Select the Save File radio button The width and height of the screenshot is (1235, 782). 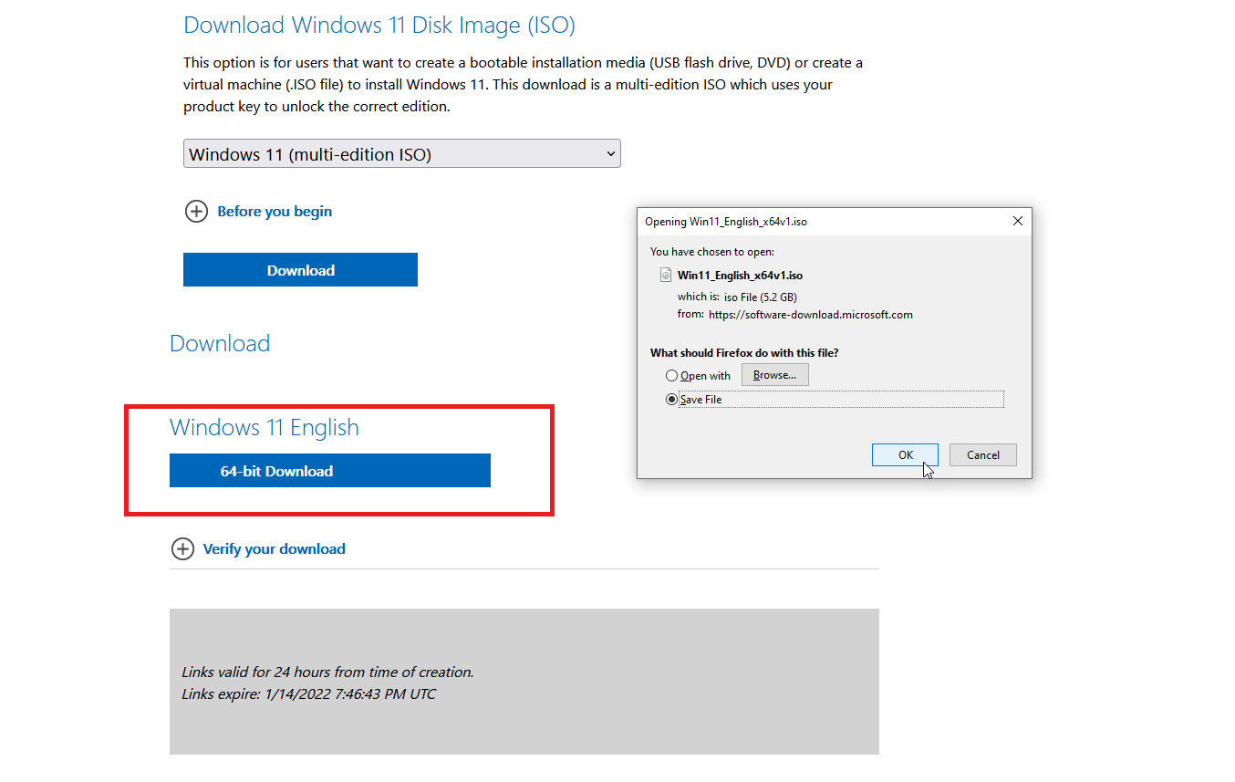(x=672, y=399)
